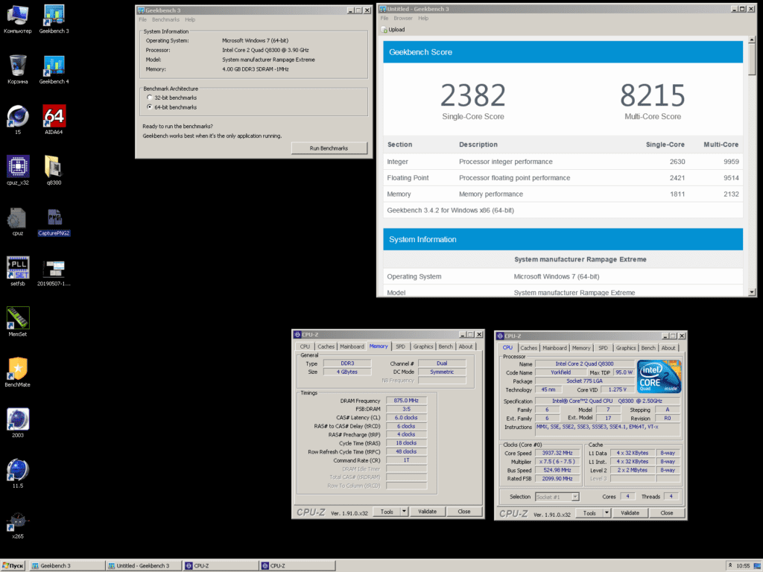The image size is (763, 572).
Task: Open Help menu in Geekbench 3 launcher window
Action: pos(190,20)
